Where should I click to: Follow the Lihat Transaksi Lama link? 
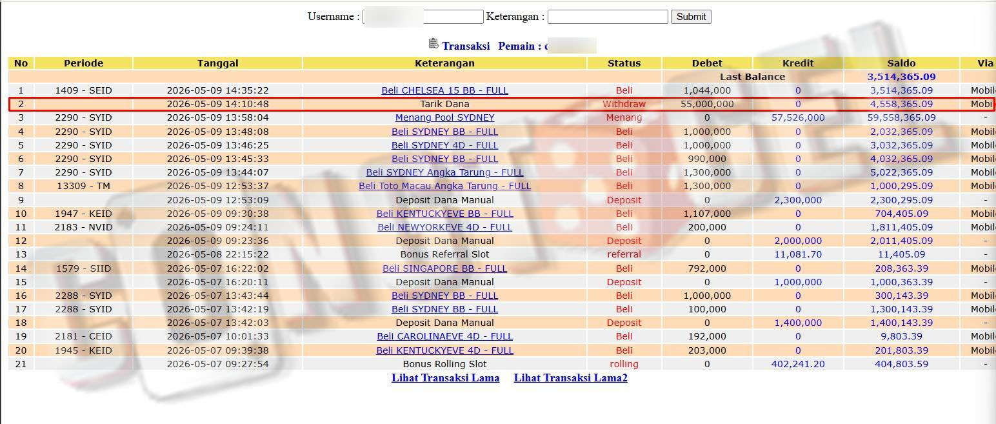coord(445,378)
